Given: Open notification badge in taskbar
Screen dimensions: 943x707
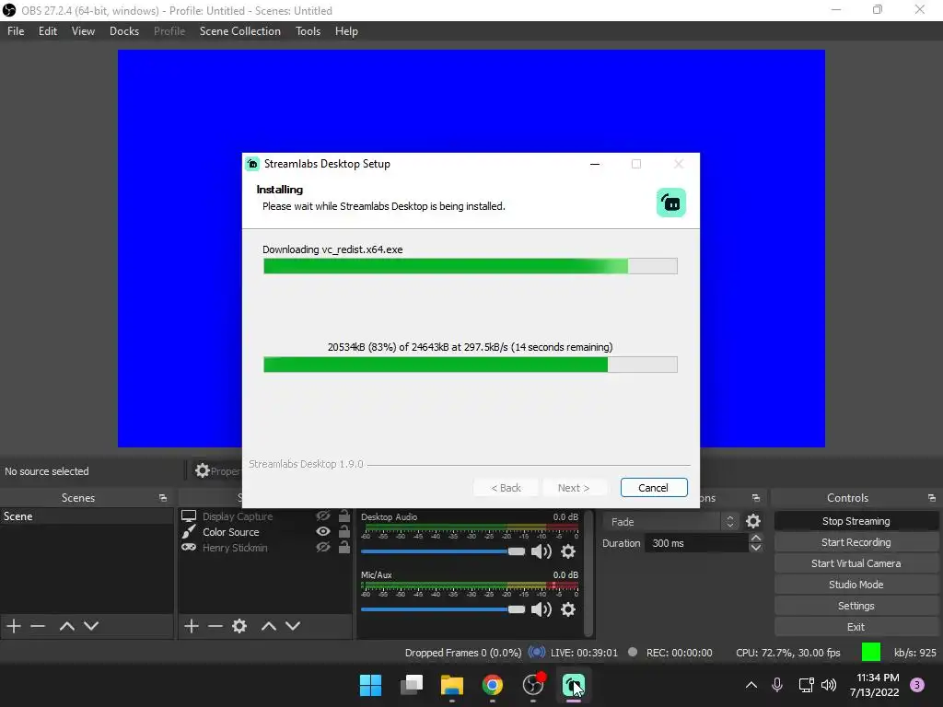Looking at the screenshot, I should coord(917,685).
